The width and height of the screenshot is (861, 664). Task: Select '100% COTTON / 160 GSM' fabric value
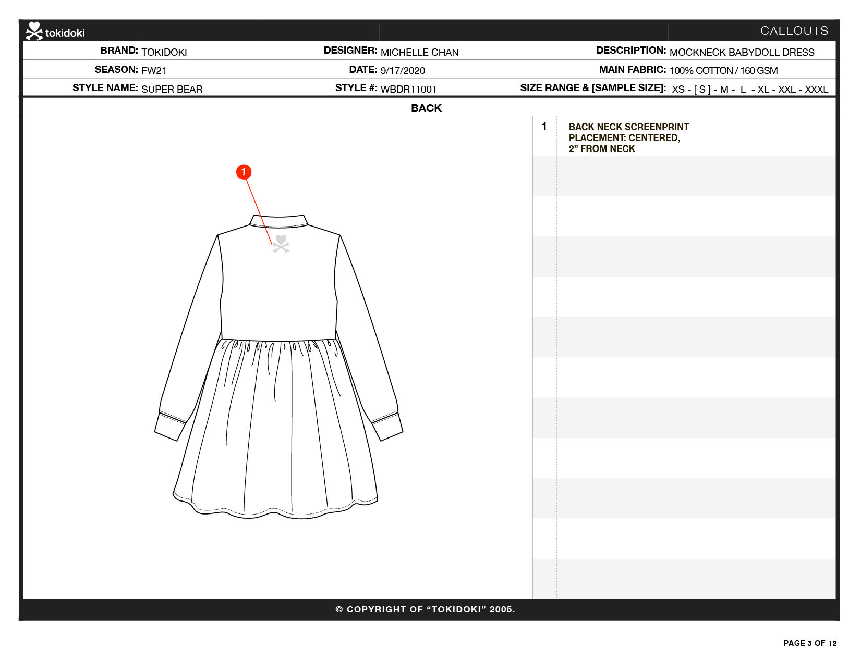[x=724, y=70]
